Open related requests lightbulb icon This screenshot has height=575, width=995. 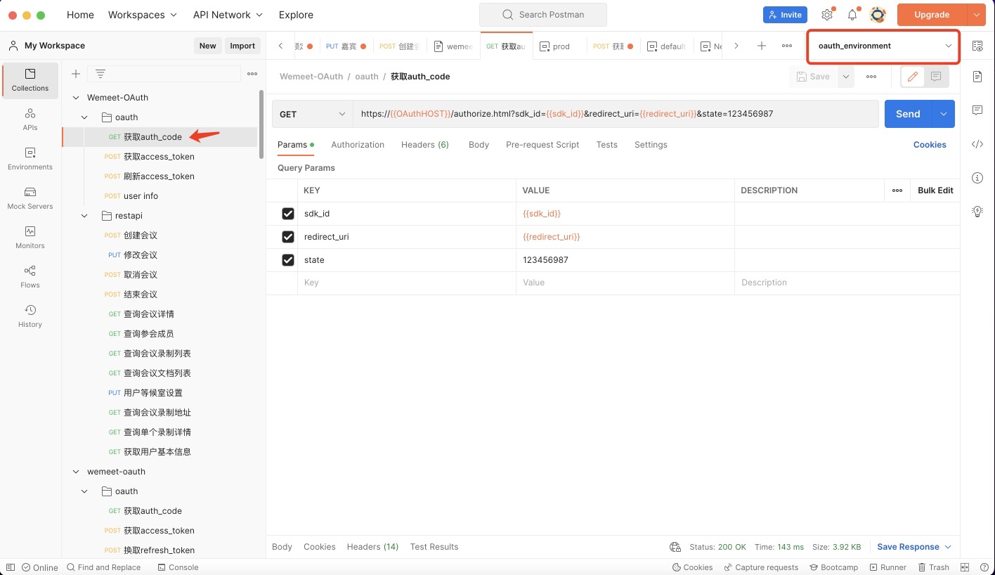pos(977,212)
